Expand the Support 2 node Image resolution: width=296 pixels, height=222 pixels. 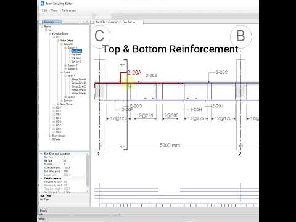(65, 65)
